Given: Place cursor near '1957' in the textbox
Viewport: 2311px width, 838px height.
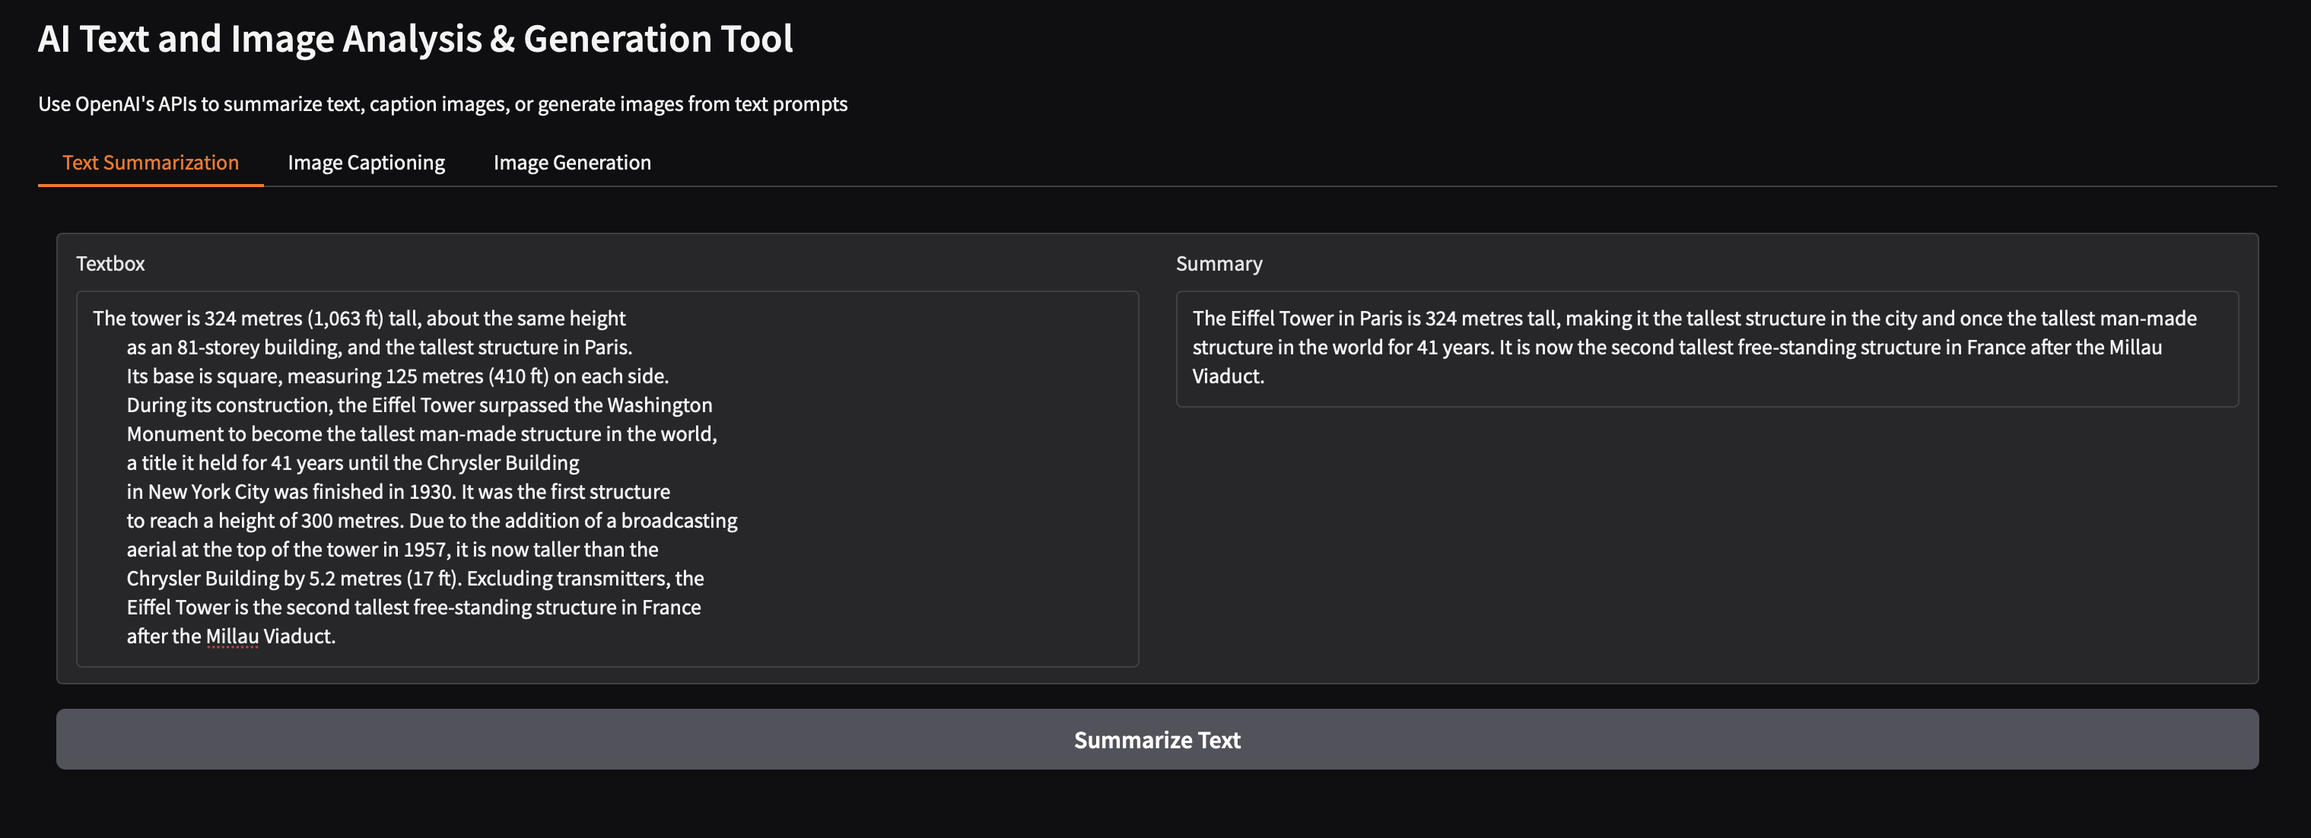Looking at the screenshot, I should (x=424, y=549).
